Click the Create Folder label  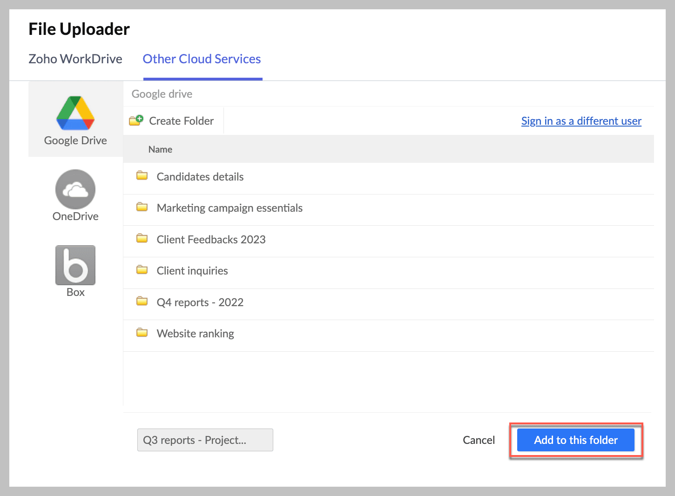[x=181, y=121]
